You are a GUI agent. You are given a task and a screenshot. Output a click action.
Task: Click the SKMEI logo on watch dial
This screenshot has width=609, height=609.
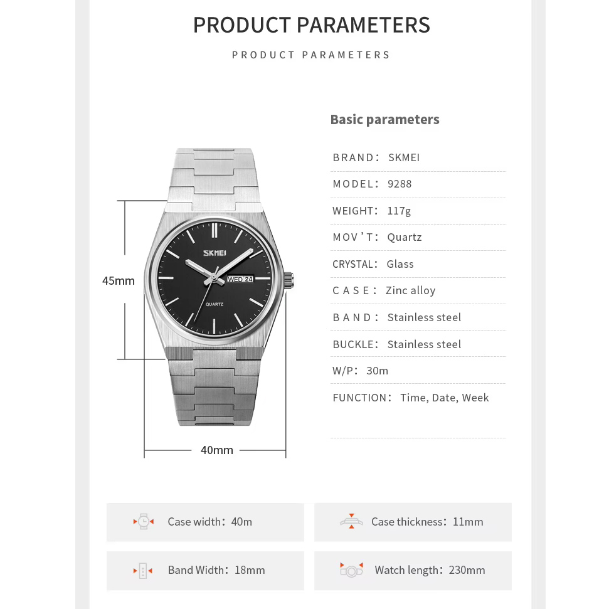pos(214,253)
